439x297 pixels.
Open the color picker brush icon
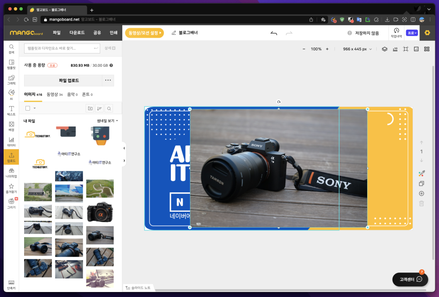click(x=421, y=174)
